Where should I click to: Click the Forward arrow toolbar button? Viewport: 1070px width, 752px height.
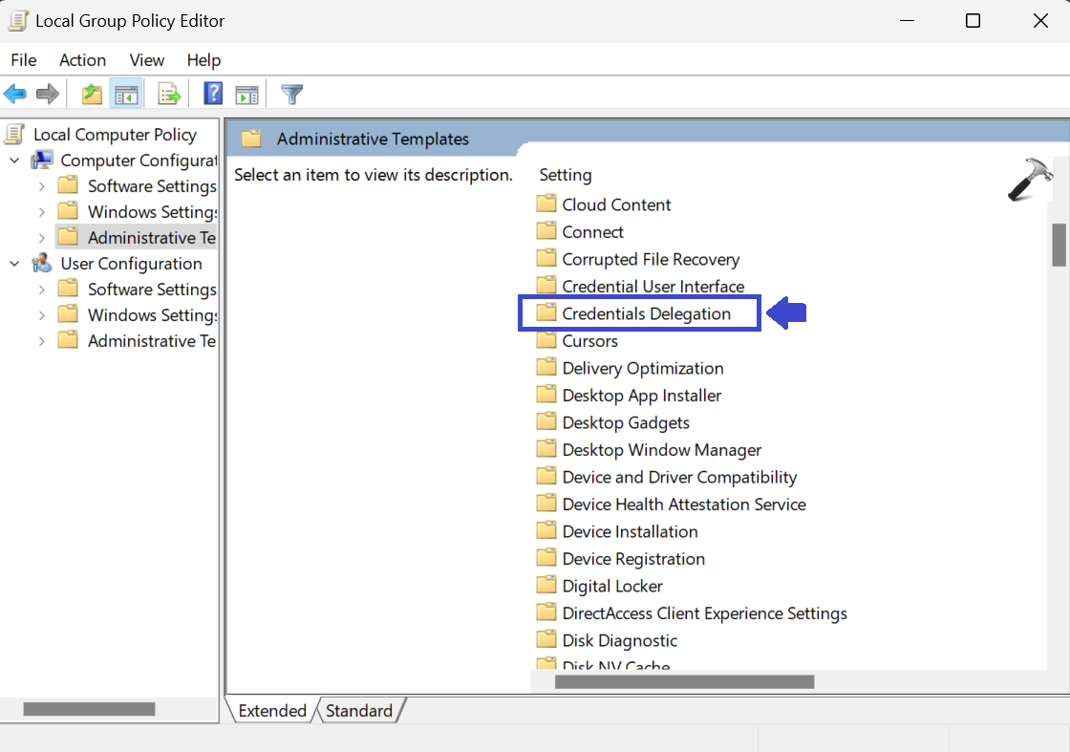[47, 94]
